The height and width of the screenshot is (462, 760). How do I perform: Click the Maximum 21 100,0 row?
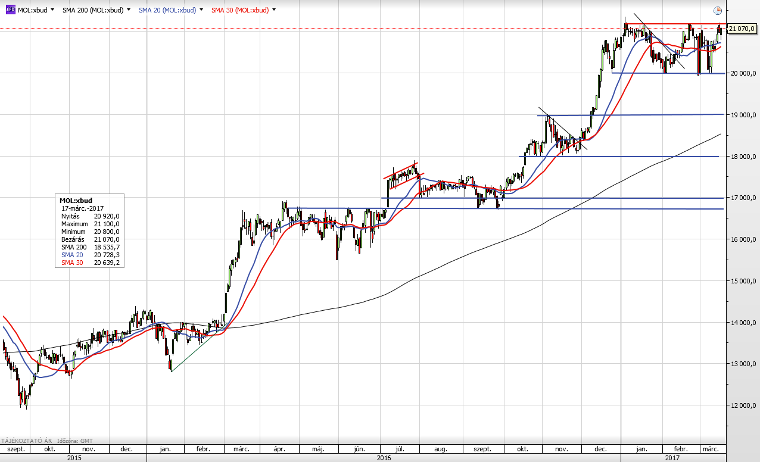coord(91,224)
